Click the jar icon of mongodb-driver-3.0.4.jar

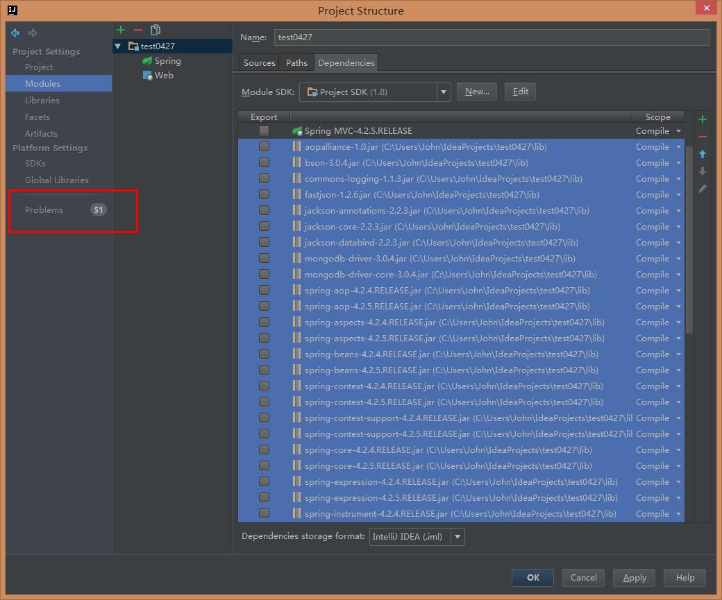[x=297, y=258]
